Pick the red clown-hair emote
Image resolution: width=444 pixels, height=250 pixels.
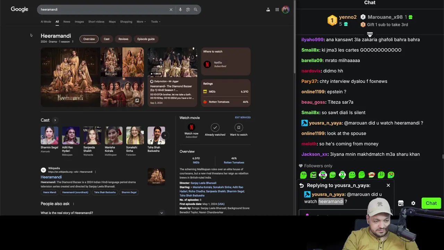(372, 175)
